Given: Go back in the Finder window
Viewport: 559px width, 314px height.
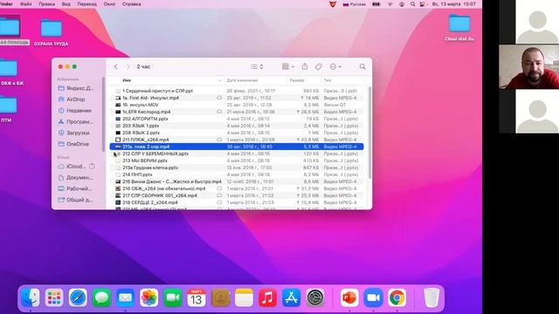Looking at the screenshot, I should coord(116,66).
